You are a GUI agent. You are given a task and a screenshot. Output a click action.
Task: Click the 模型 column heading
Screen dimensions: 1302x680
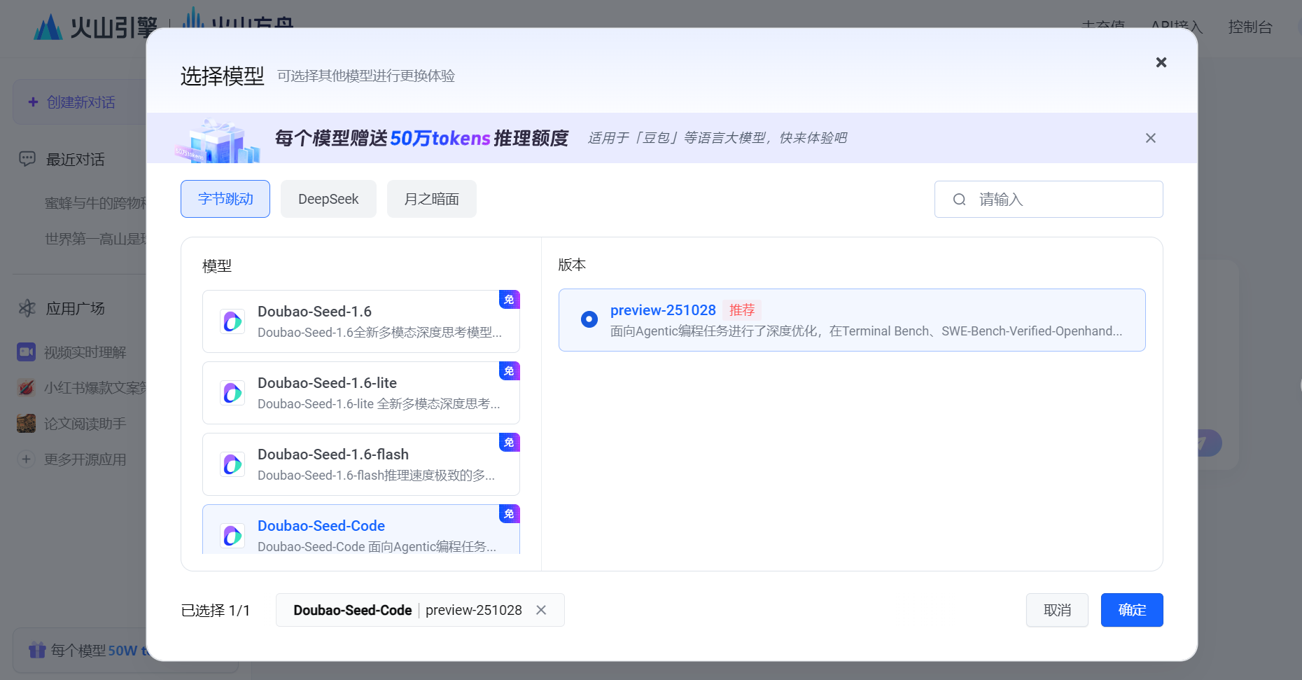[217, 266]
